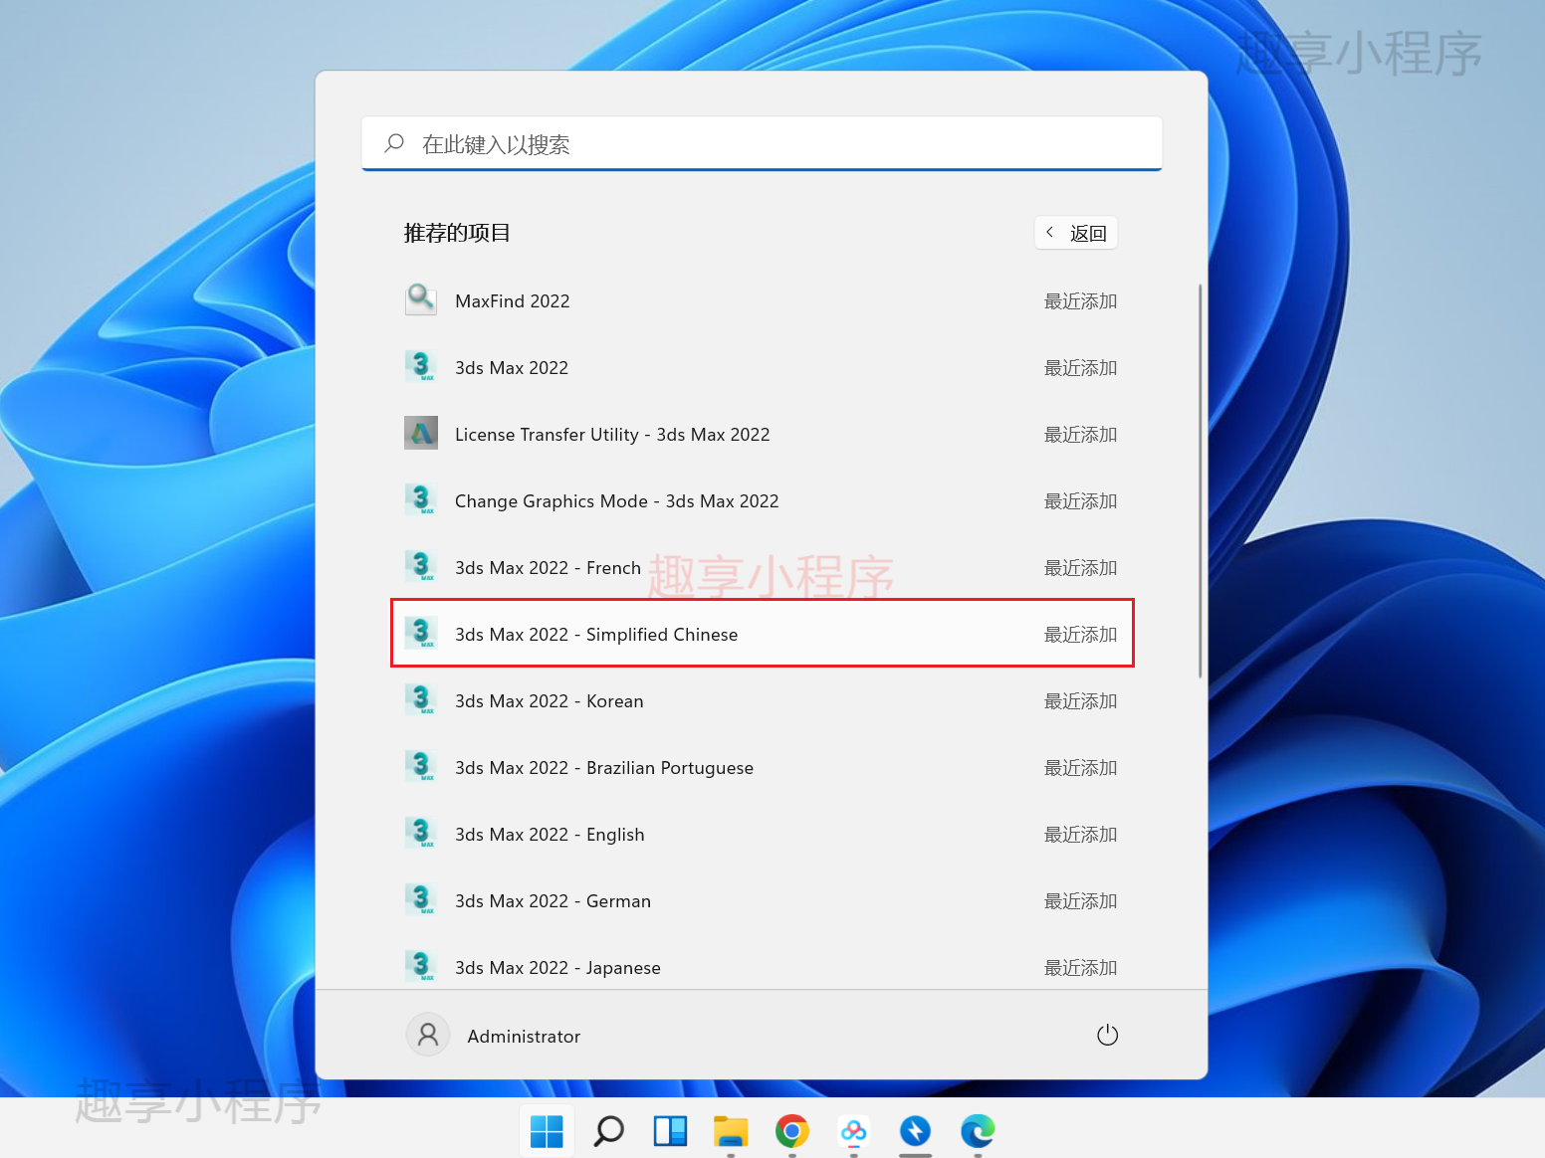Launch Microsoft Edge from taskbar
Screen dimensions: 1545x1158
pyautogui.click(x=978, y=1131)
